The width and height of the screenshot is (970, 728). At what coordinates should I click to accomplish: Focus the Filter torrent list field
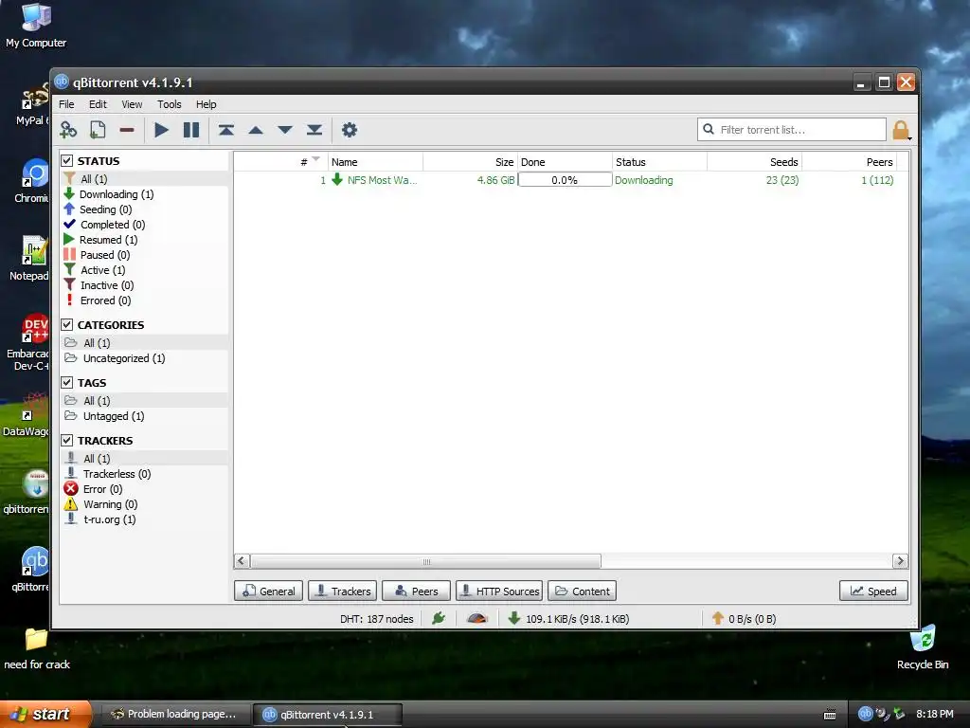point(792,129)
